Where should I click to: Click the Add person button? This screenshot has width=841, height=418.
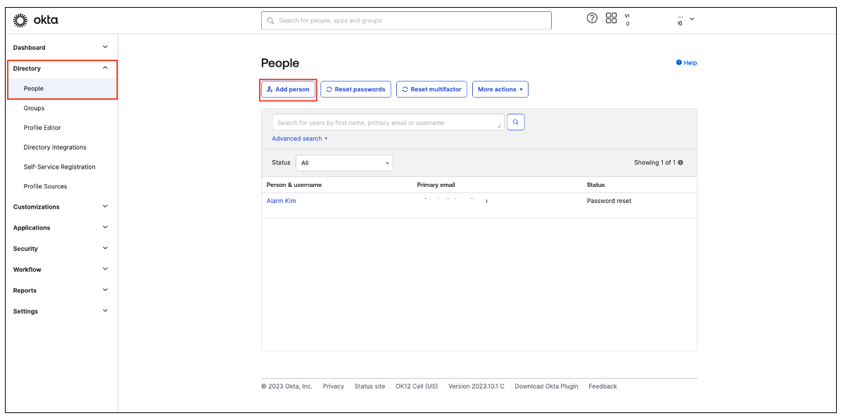tap(288, 89)
